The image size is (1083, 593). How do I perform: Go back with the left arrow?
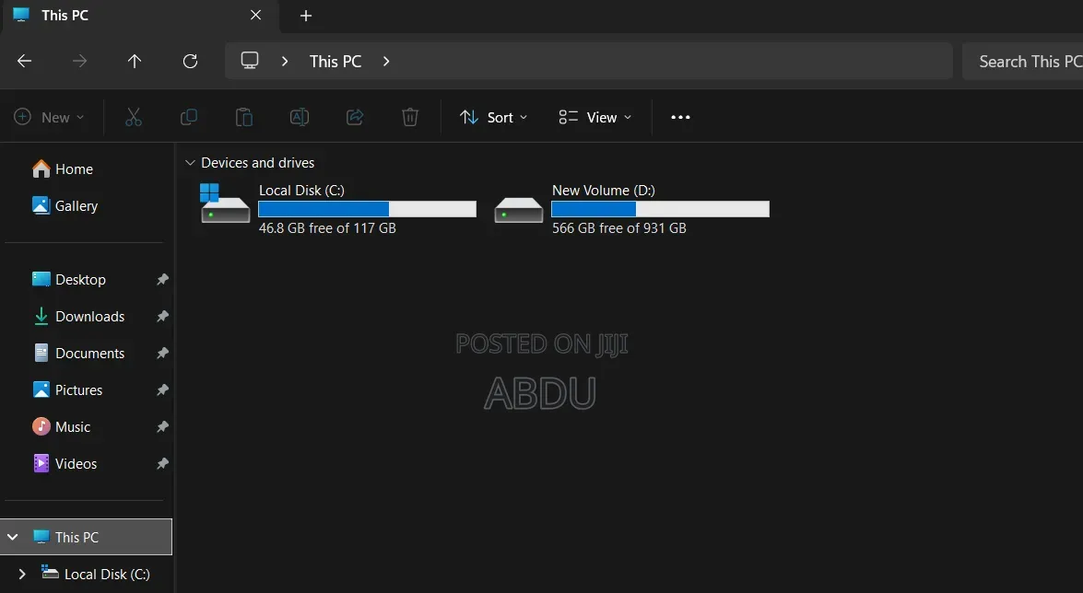24,62
